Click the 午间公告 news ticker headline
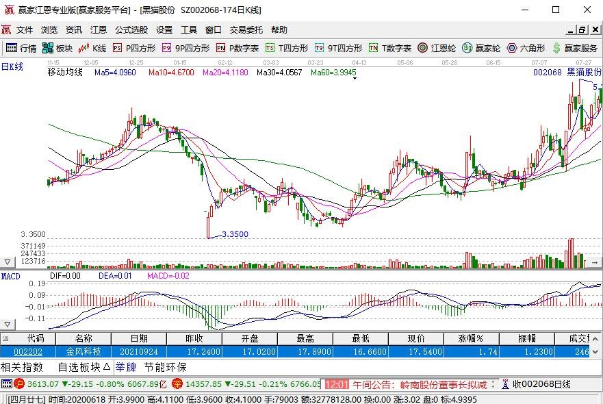The width and height of the screenshot is (603, 404). coord(420,384)
